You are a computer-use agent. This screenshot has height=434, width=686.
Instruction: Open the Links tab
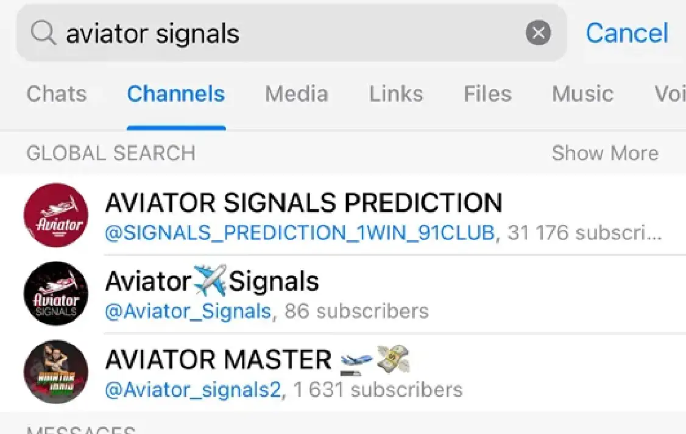pyautogui.click(x=396, y=94)
